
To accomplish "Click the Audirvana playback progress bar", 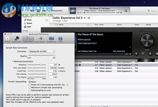I will [x=100, y=54].
